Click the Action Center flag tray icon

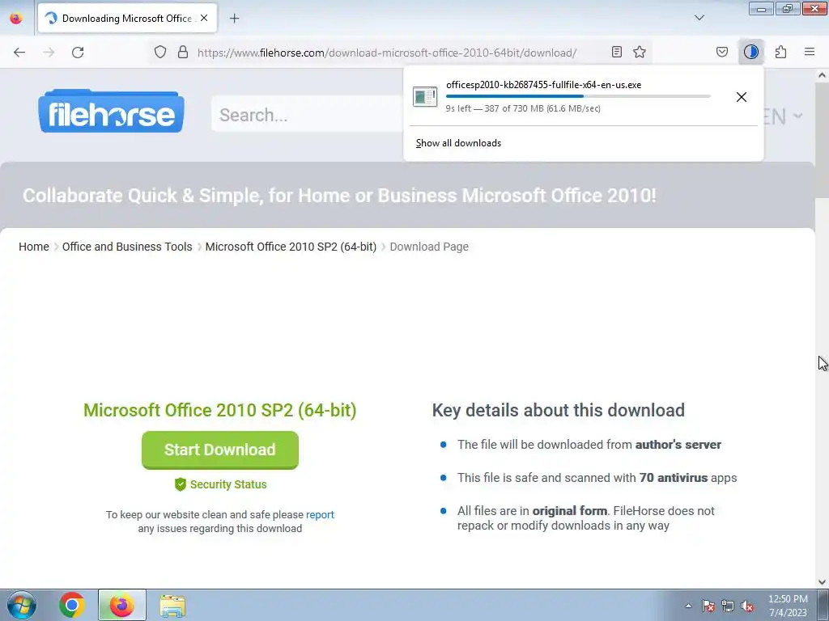point(708,606)
